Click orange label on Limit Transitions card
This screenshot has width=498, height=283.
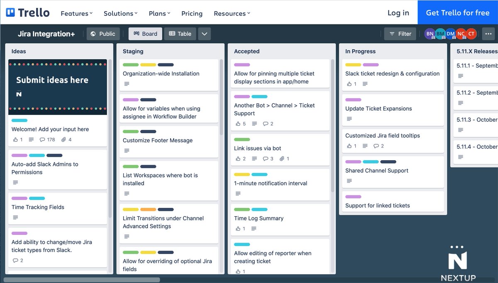coord(148,210)
